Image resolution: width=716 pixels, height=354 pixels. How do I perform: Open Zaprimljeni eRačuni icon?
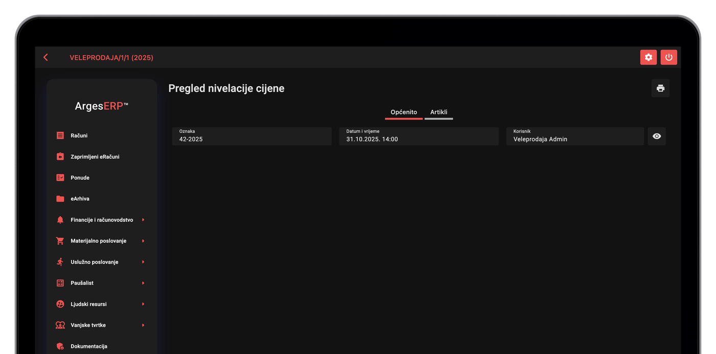(60, 157)
